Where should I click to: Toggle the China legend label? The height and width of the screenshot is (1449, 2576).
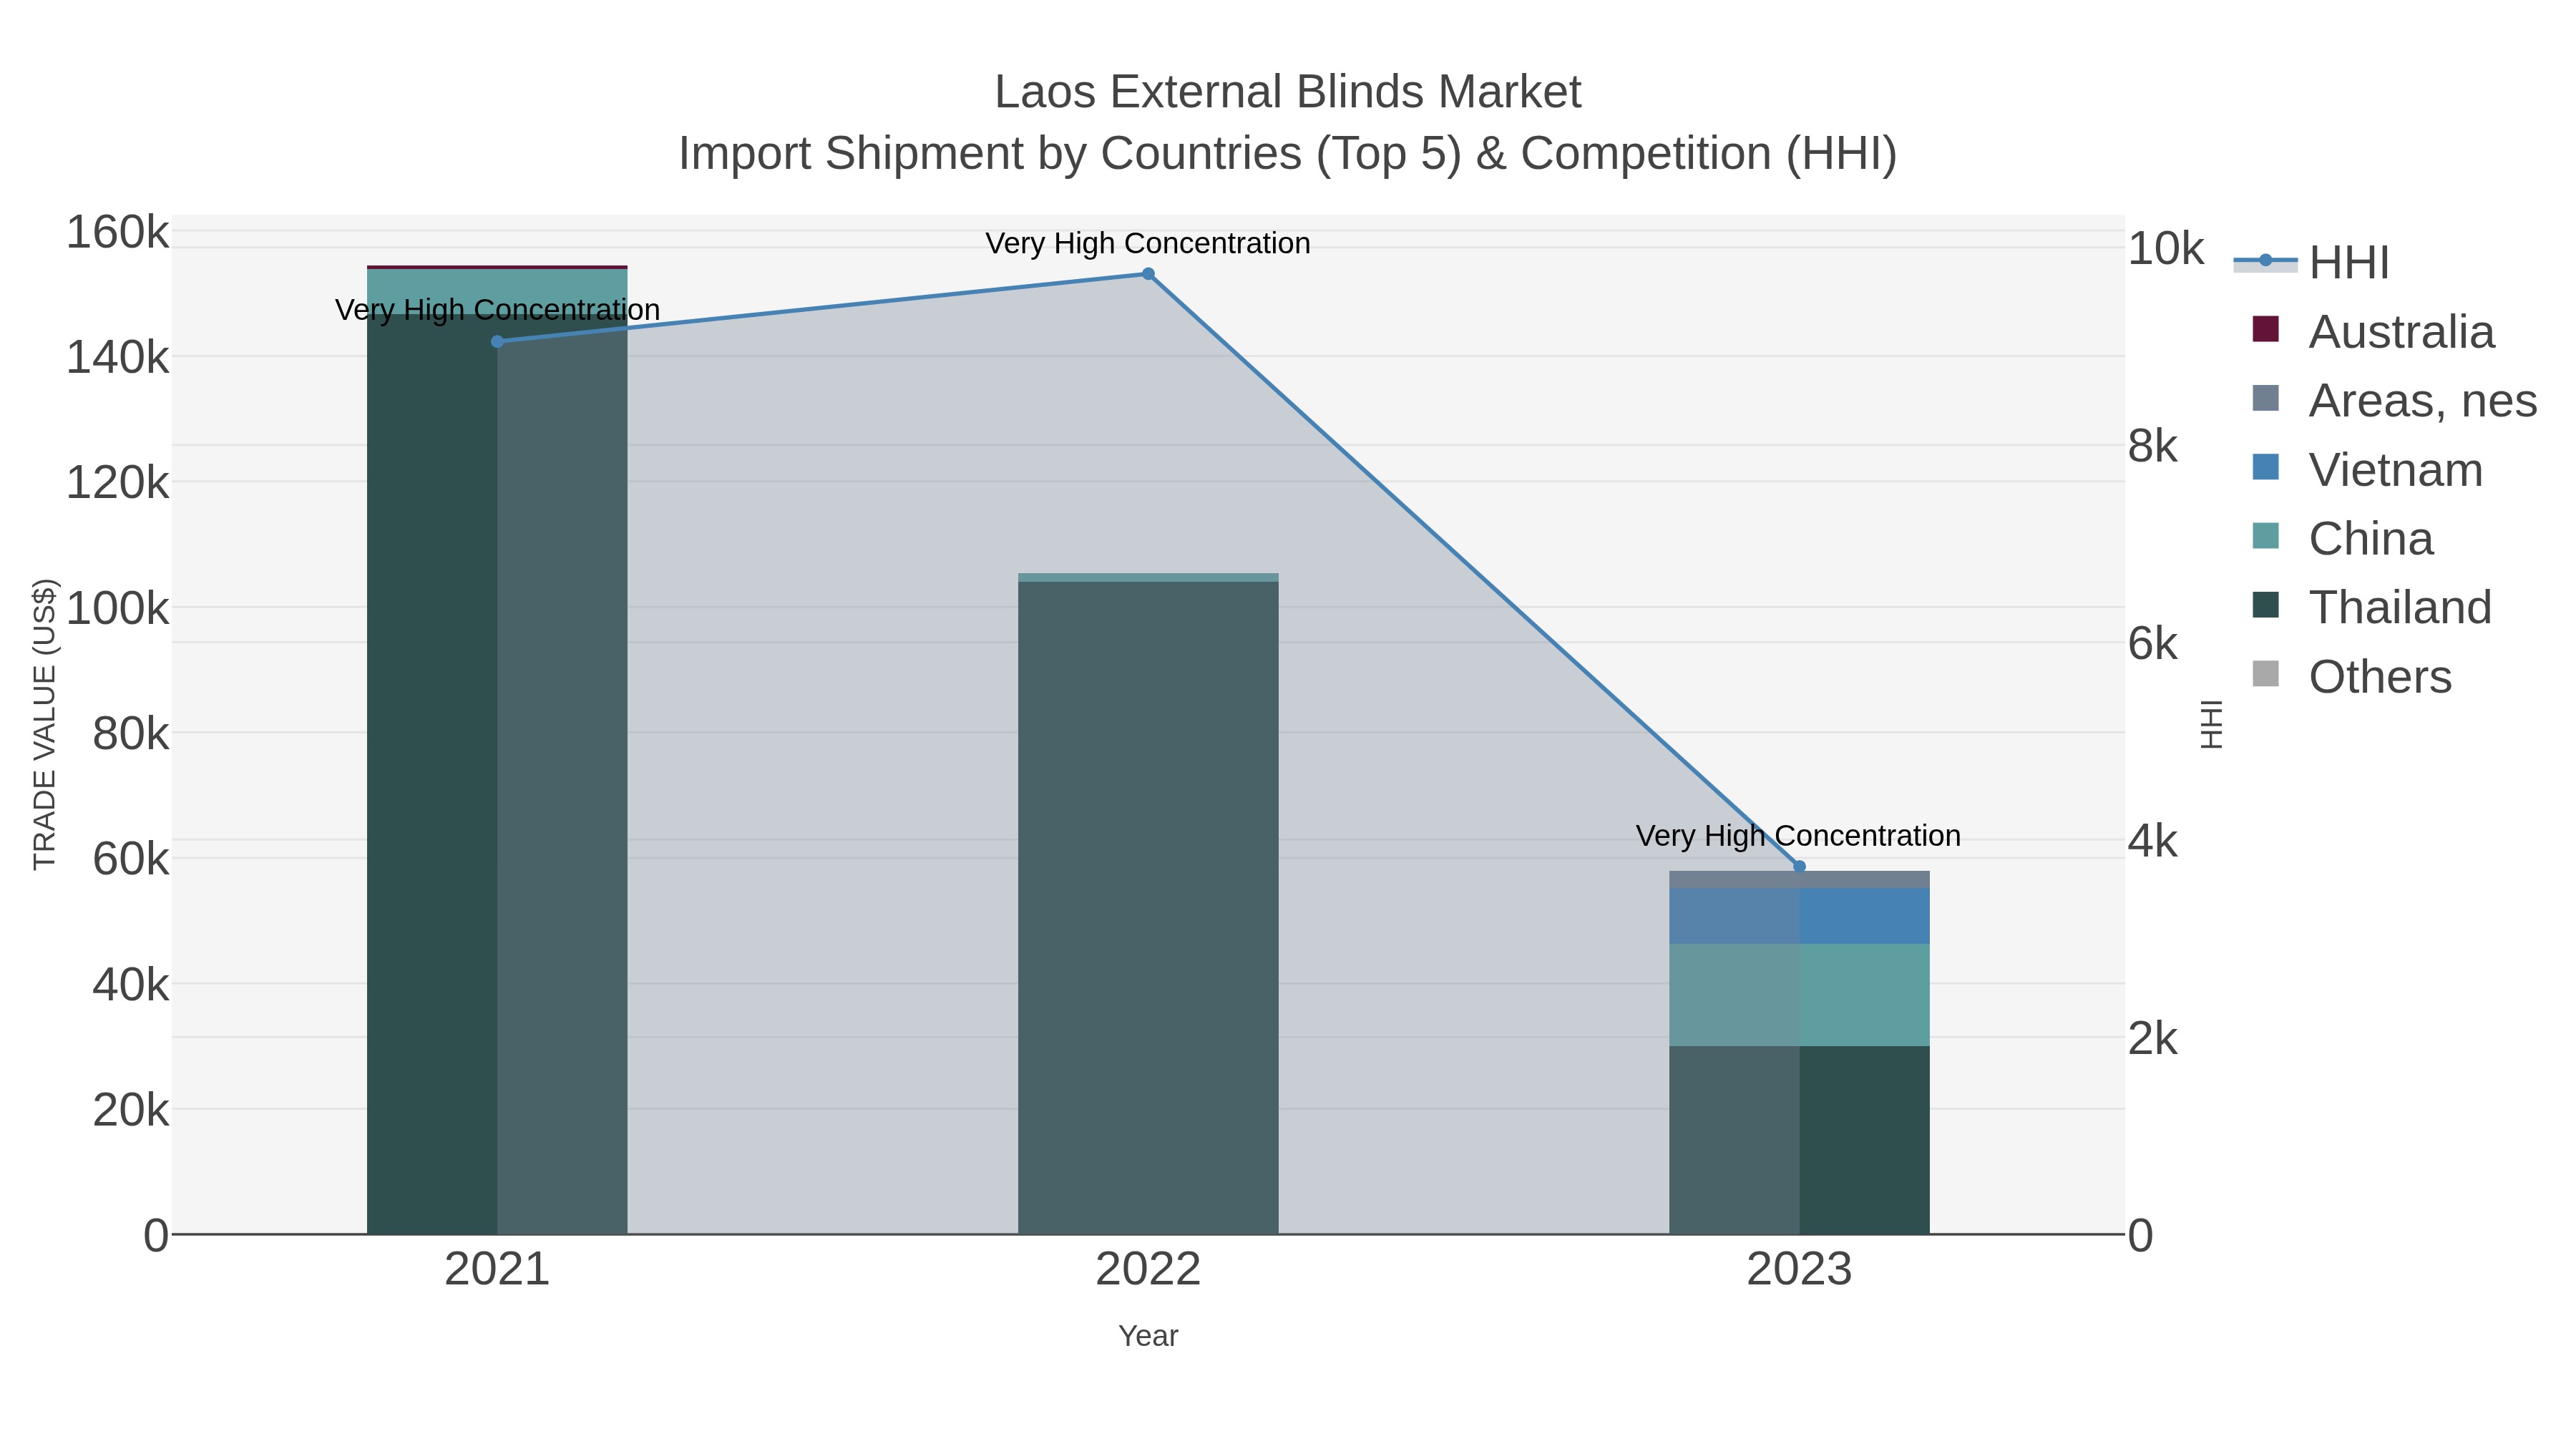click(2371, 538)
